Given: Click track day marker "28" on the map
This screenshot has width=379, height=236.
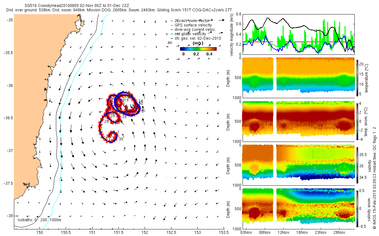Looking at the screenshot, I should (x=106, y=121).
